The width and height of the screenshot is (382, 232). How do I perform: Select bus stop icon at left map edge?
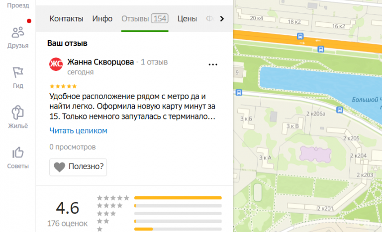[239, 93]
